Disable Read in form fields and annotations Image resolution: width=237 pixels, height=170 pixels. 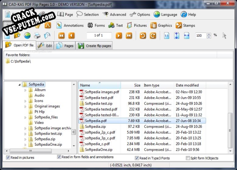59,157
